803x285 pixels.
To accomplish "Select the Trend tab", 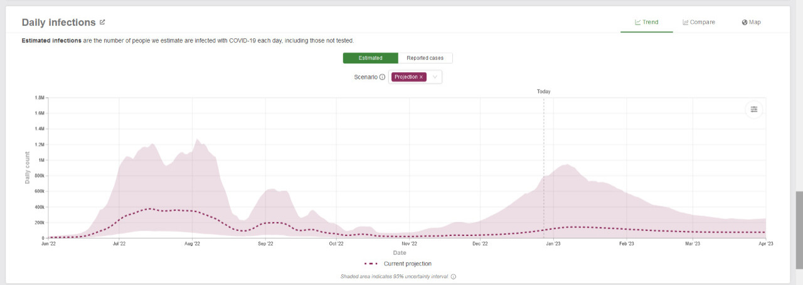I will pos(646,22).
